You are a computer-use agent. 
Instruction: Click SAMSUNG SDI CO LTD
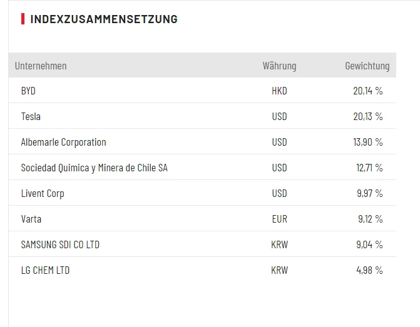pyautogui.click(x=60, y=244)
